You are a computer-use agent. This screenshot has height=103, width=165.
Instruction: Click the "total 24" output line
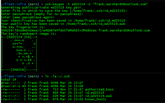[x=9, y=80]
